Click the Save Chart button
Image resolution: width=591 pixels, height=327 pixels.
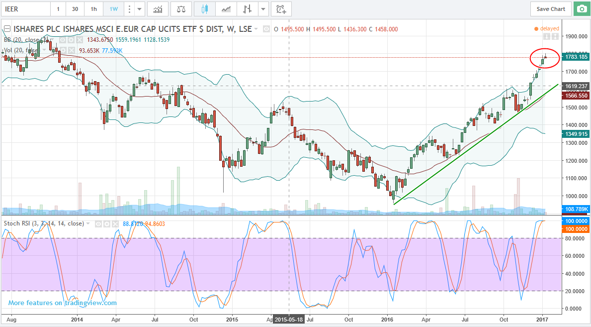pos(551,9)
